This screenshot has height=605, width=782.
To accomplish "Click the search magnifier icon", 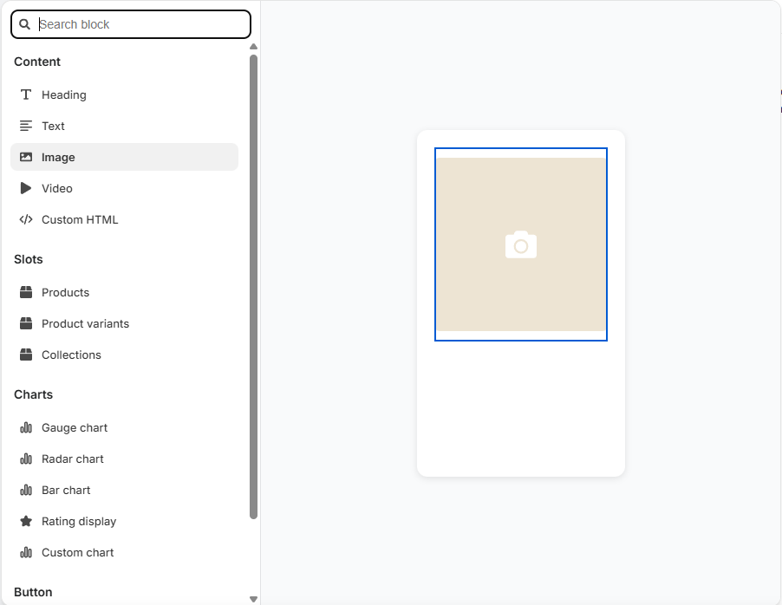I will [24, 24].
